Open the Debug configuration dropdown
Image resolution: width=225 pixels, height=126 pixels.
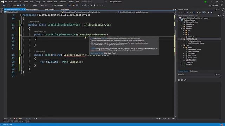coord(36,5)
